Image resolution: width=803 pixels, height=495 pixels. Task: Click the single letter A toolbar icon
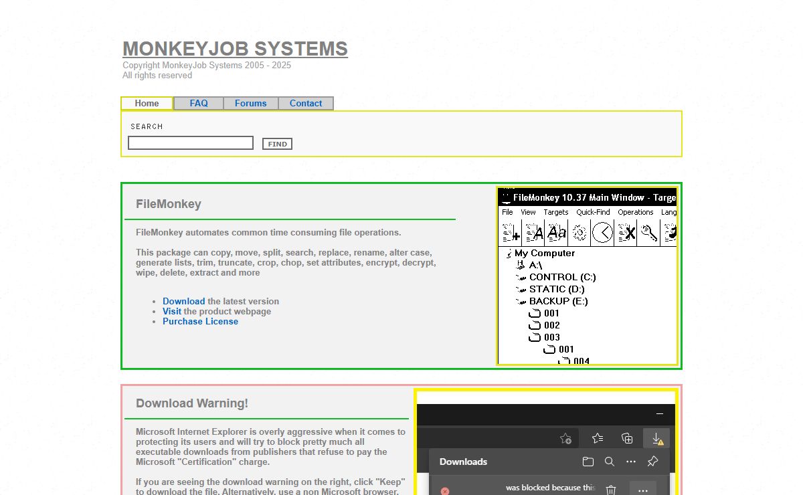pyautogui.click(x=534, y=233)
